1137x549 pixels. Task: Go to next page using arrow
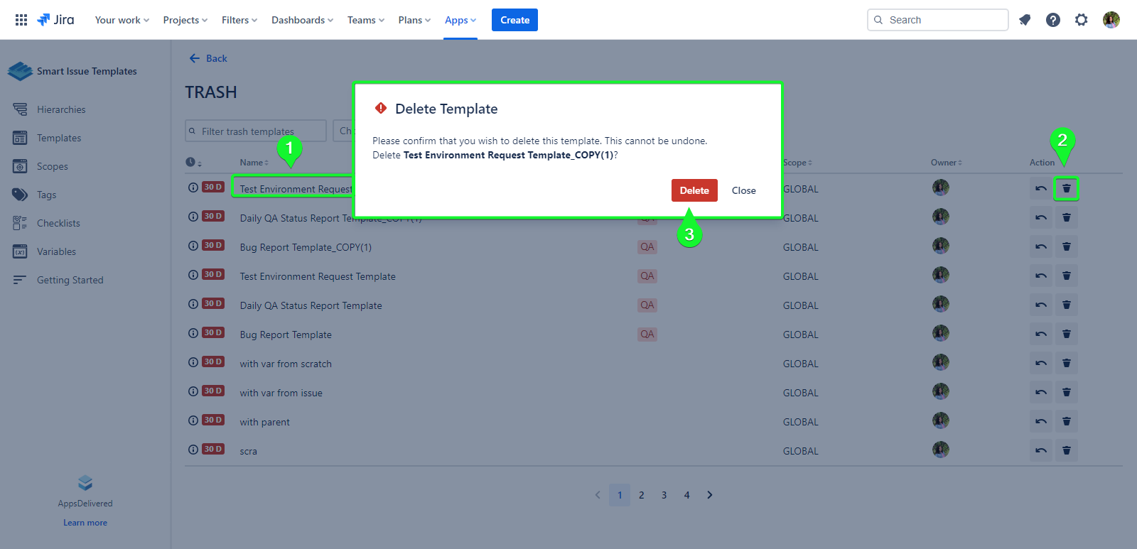point(709,495)
